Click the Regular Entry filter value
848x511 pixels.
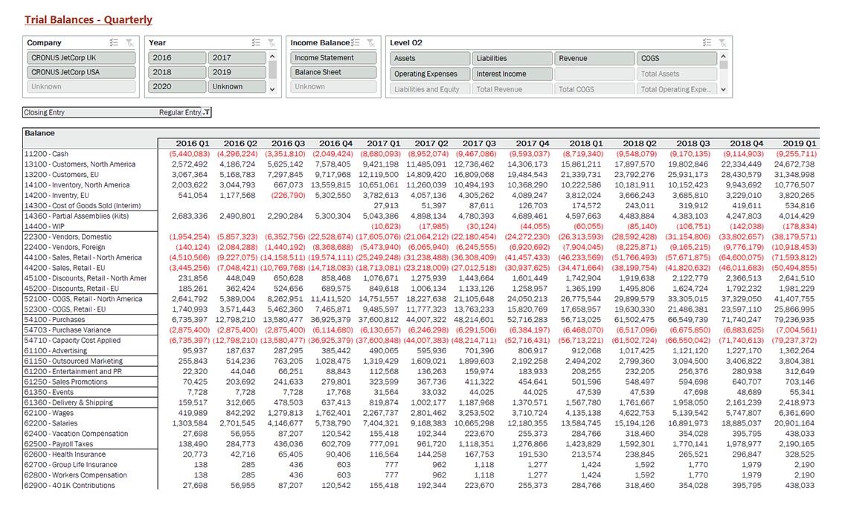click(x=179, y=112)
